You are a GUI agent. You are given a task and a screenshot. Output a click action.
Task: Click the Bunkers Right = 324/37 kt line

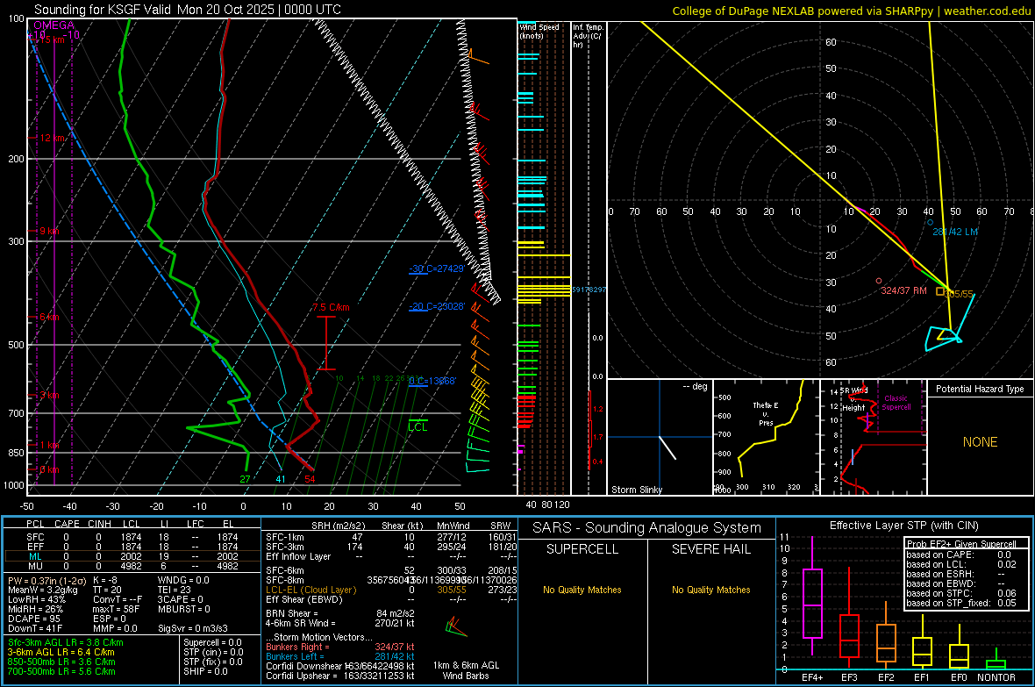tap(340, 647)
